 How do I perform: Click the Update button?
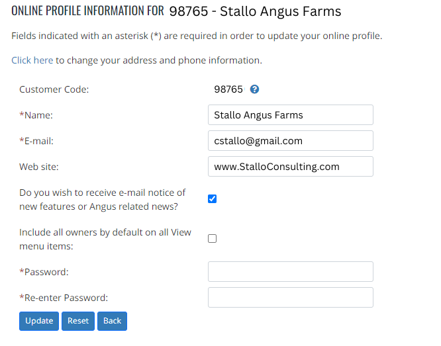pos(39,321)
